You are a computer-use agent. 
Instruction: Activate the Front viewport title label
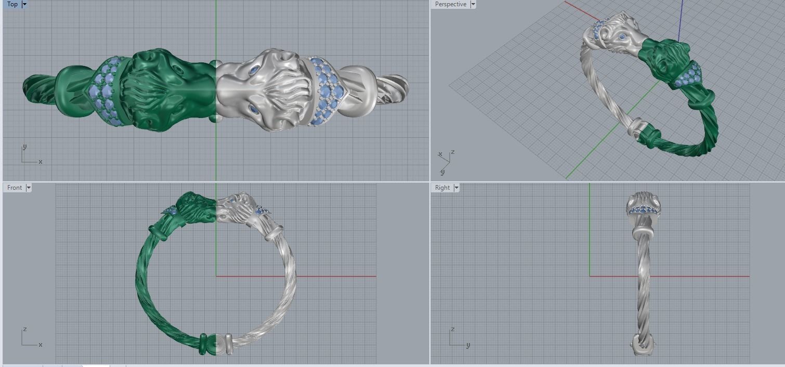(x=15, y=188)
